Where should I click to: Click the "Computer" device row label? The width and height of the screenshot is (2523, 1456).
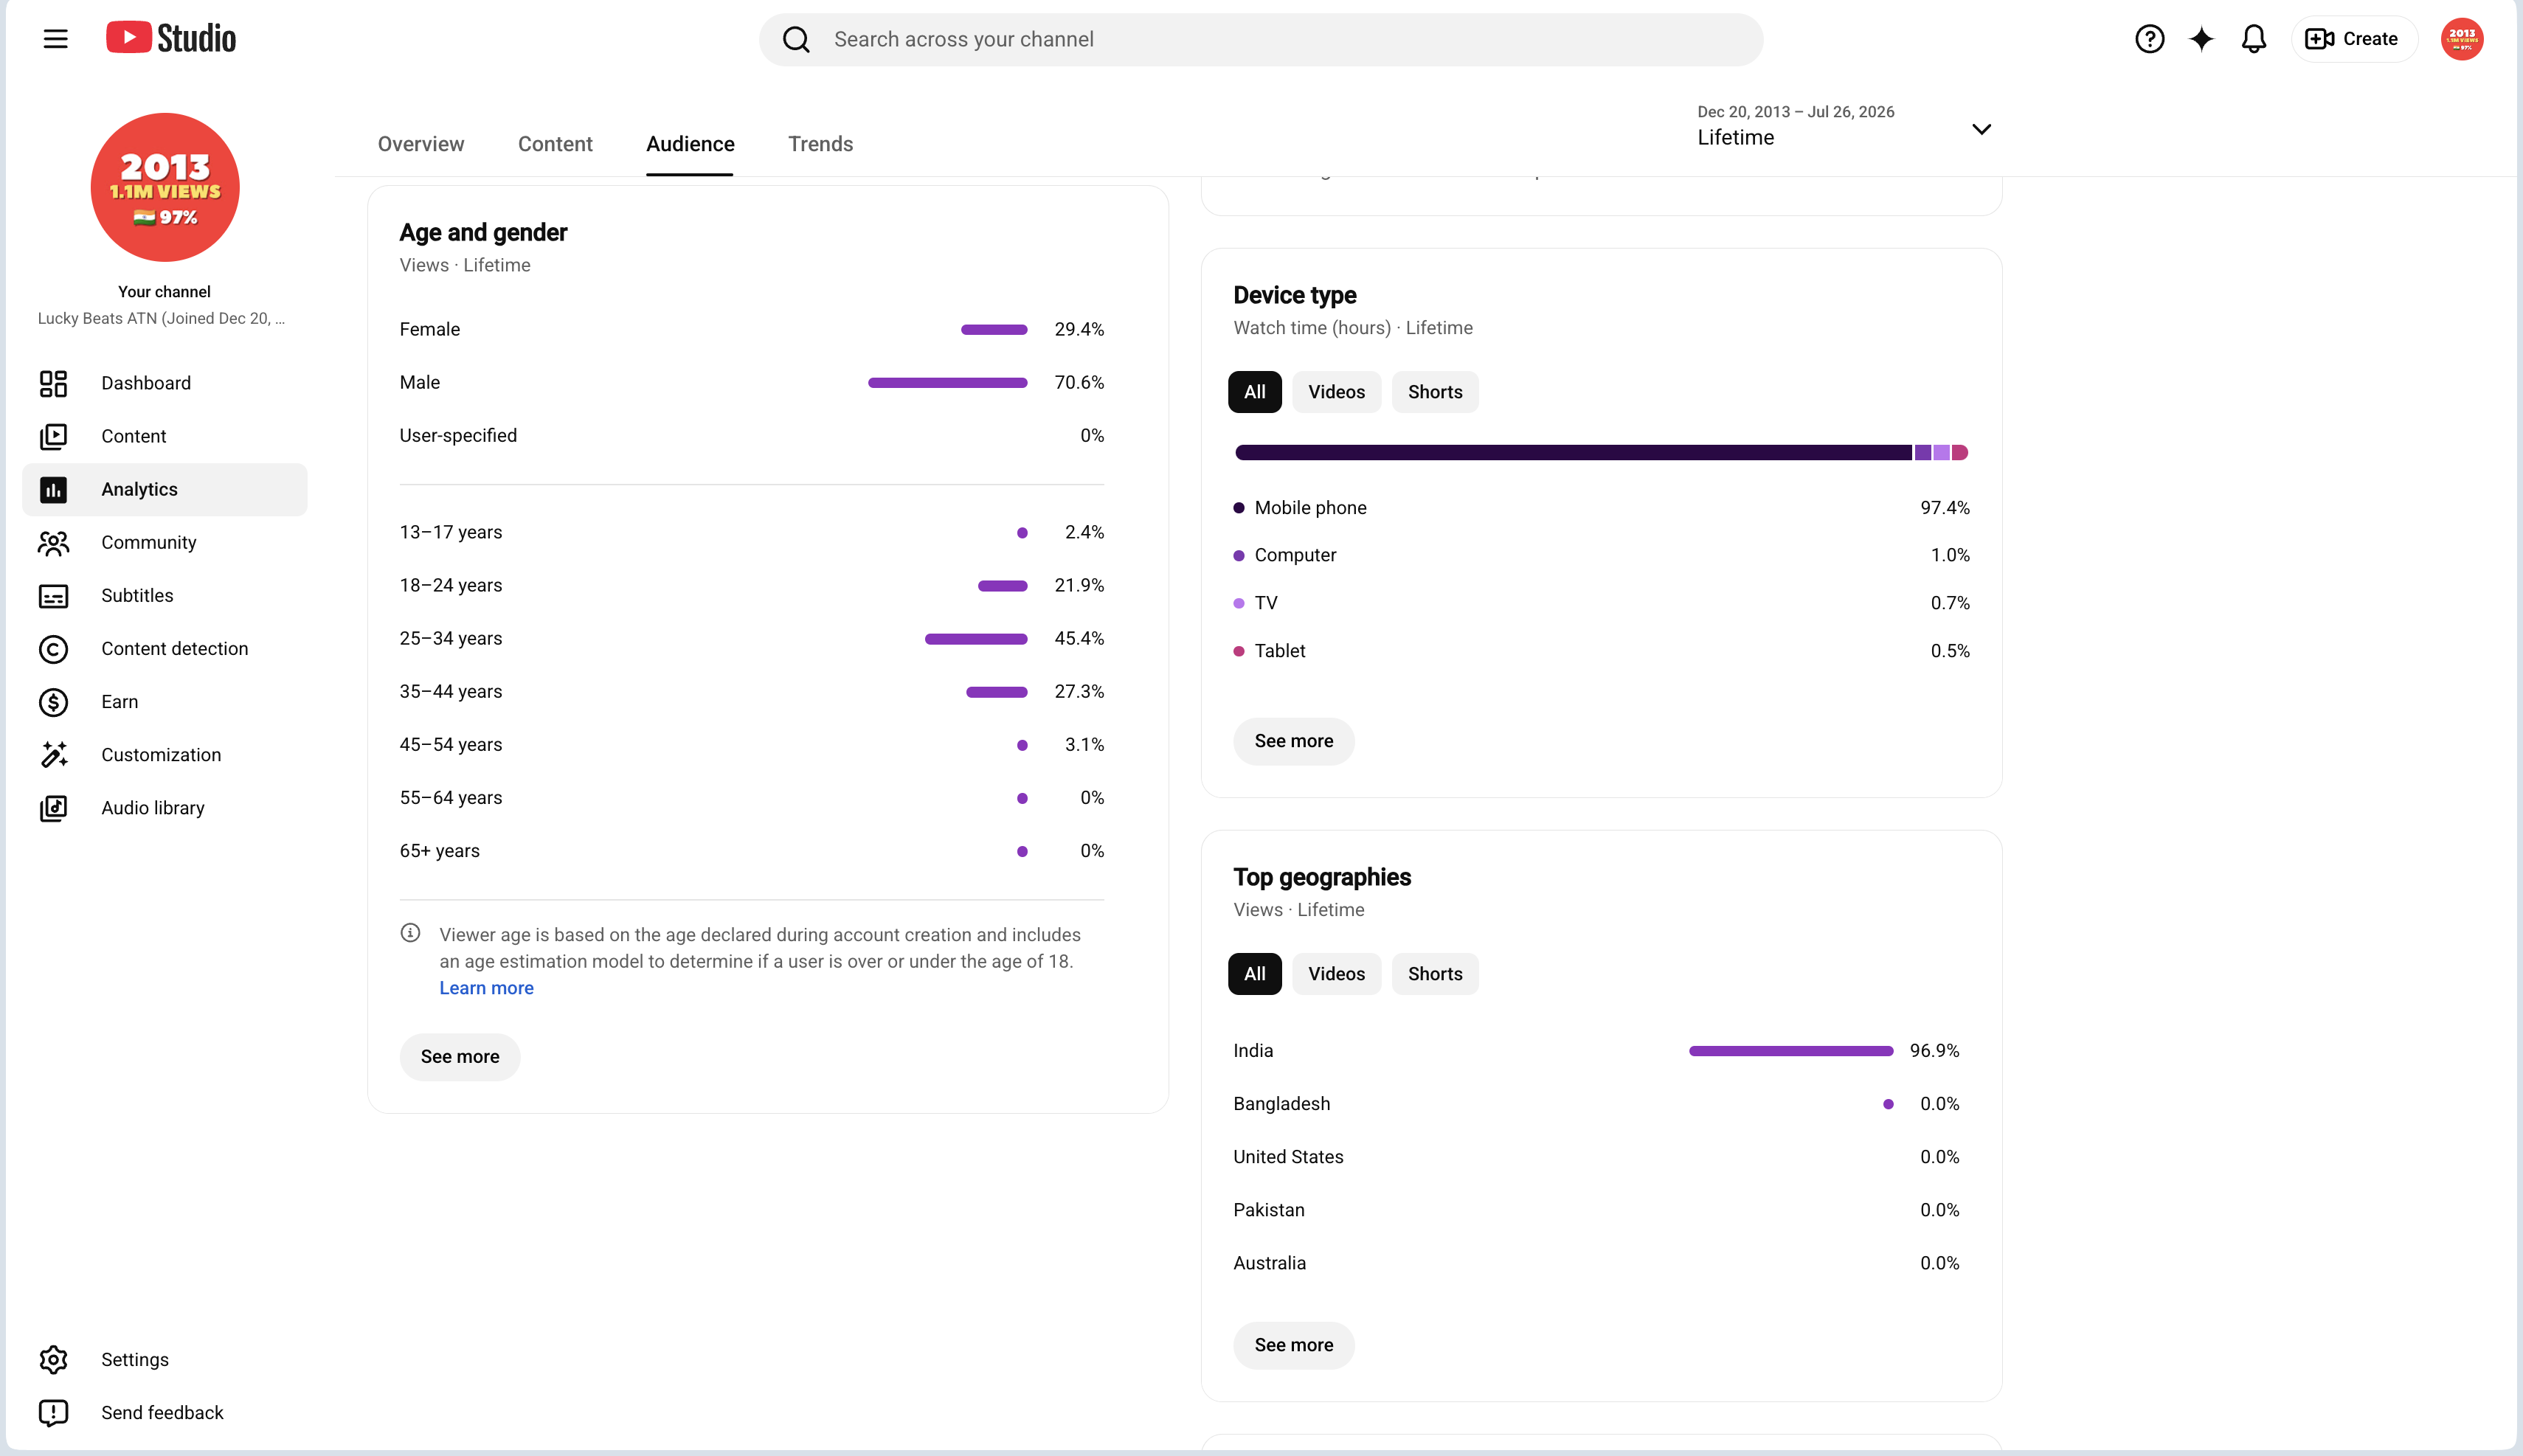point(1295,555)
